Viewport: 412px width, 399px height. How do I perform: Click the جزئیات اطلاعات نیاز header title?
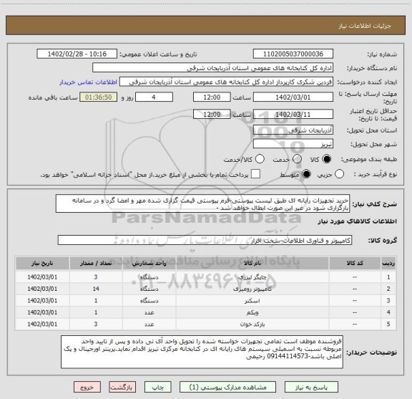[365, 26]
